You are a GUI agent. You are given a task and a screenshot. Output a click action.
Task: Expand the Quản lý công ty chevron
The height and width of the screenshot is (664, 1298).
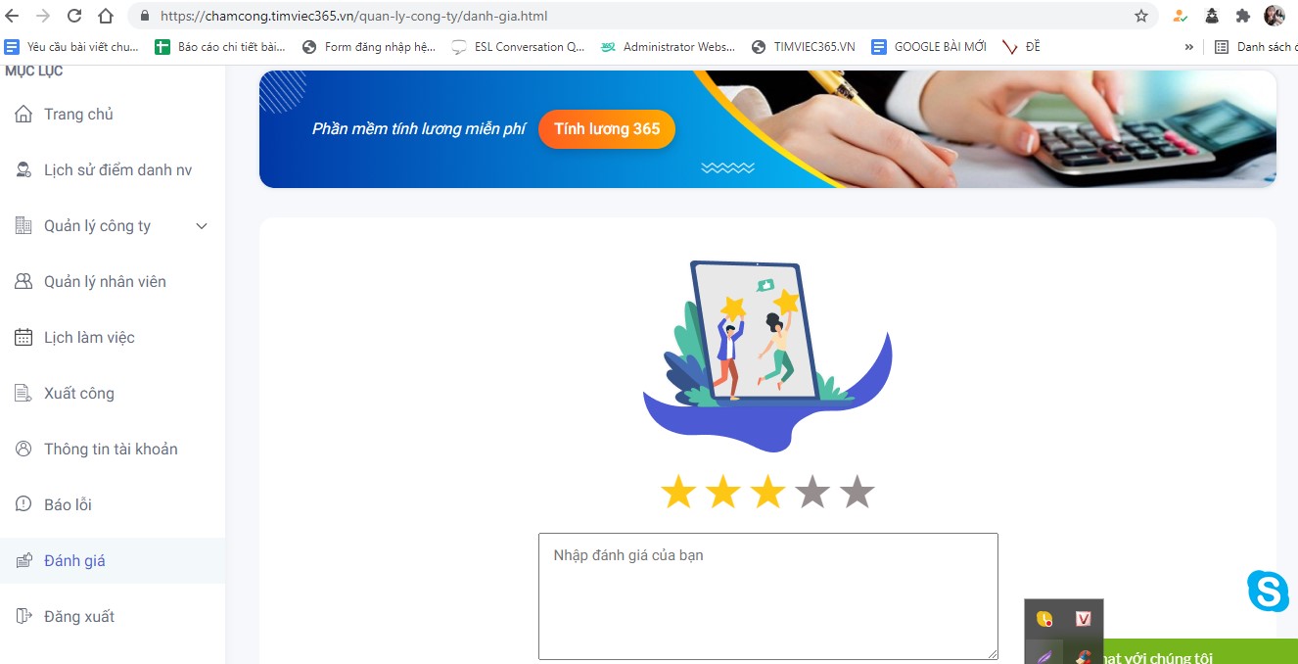[202, 226]
